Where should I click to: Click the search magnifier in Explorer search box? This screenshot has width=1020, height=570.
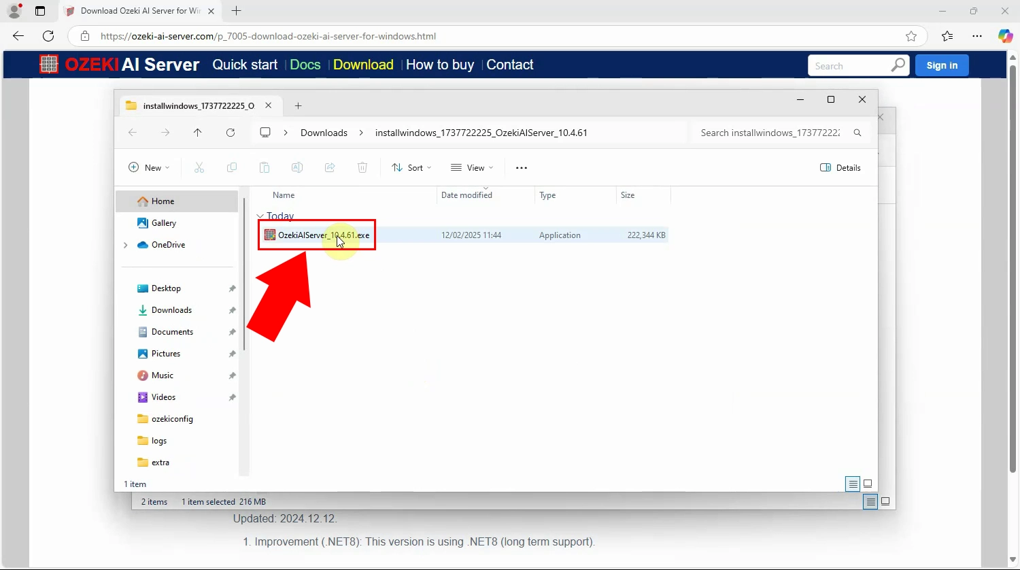tap(857, 133)
